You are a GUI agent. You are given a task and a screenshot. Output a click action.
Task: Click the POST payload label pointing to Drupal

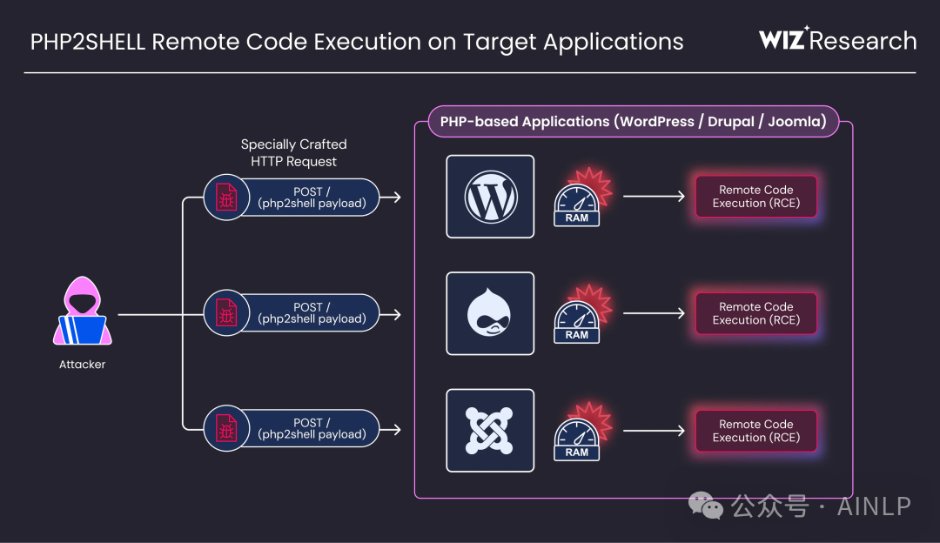pyautogui.click(x=312, y=313)
